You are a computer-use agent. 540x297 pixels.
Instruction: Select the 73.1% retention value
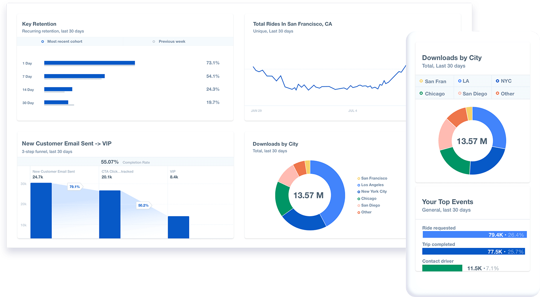pos(213,63)
